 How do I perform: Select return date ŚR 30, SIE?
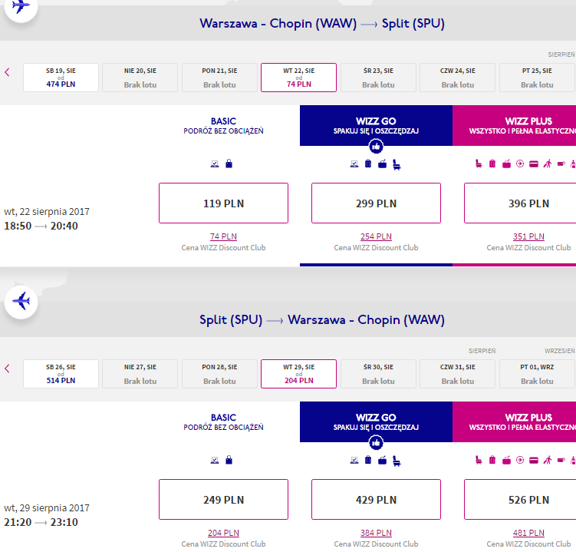[378, 374]
